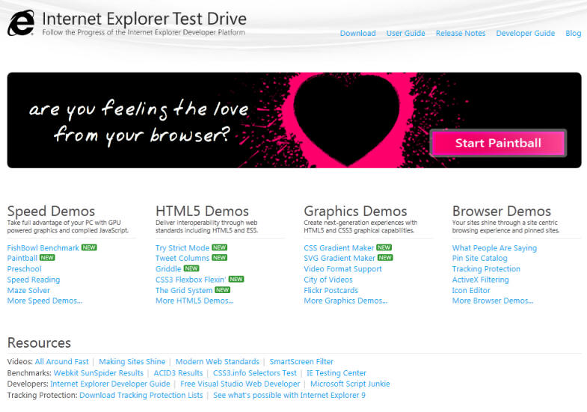587x412 pixels.
Task: Click the NEW badge beside CSS3 Flexbox Flexin'
Action: coord(236,279)
